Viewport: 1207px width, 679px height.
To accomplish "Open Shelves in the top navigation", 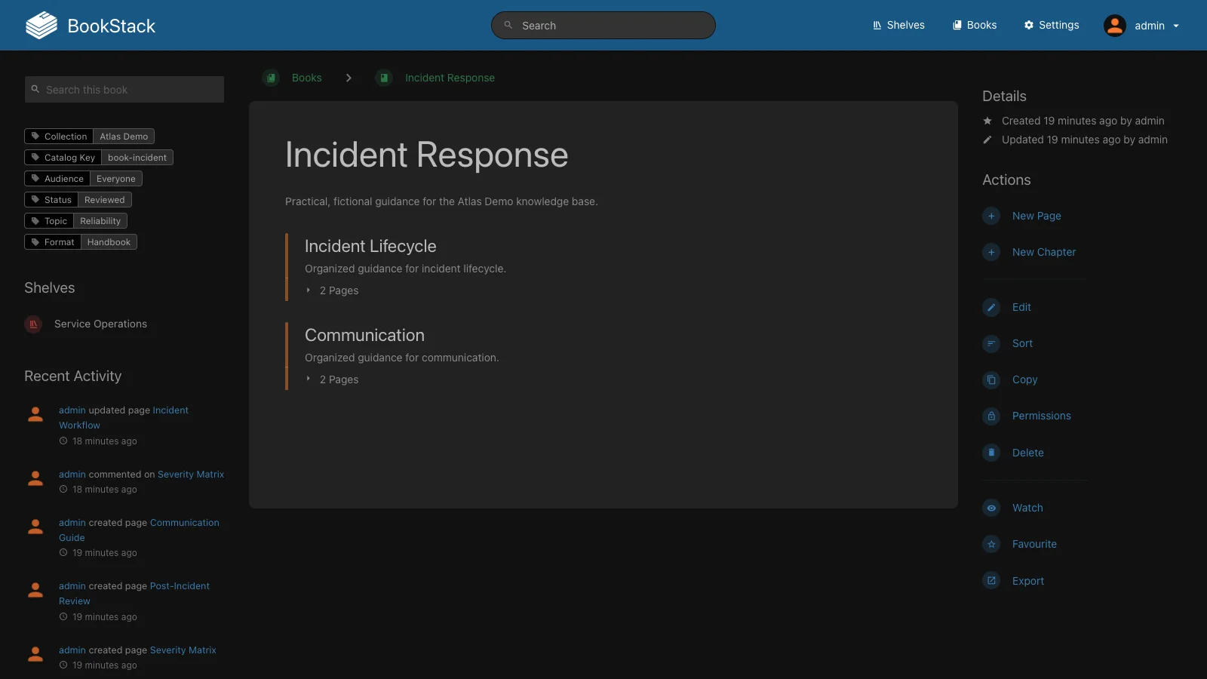I will click(x=898, y=25).
